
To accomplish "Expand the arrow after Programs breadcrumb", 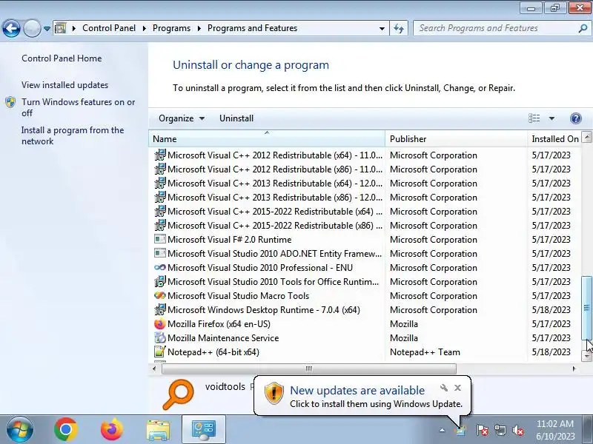I will point(199,28).
